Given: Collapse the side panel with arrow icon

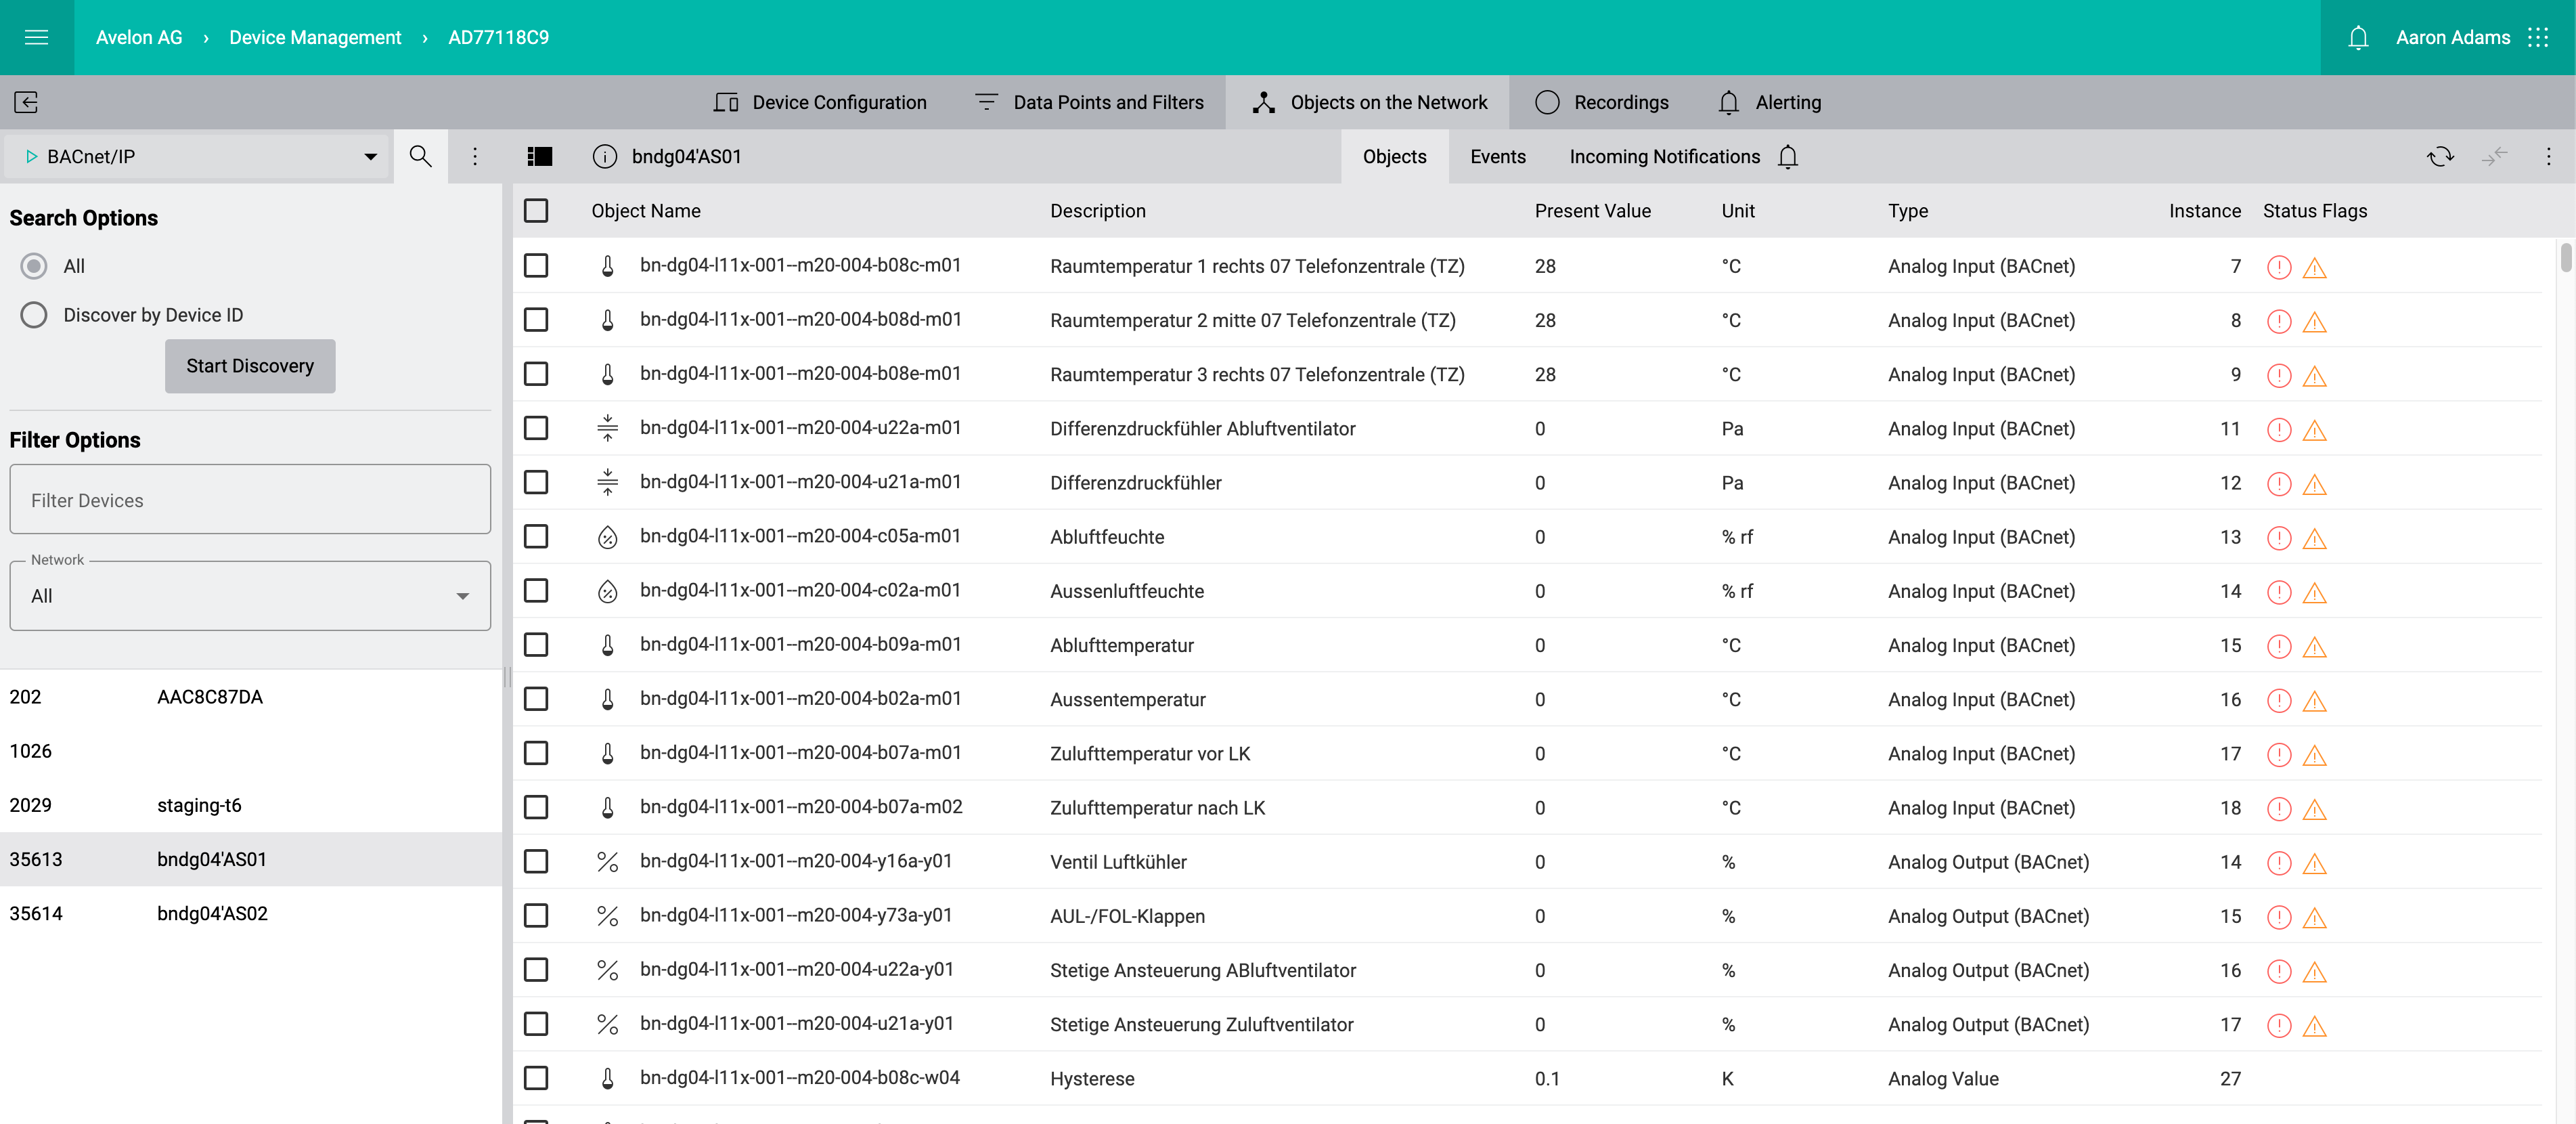Looking at the screenshot, I should coord(27,102).
